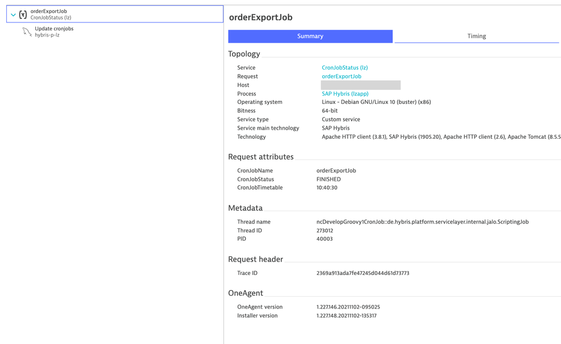Click the Installer version number

[x=346, y=316]
